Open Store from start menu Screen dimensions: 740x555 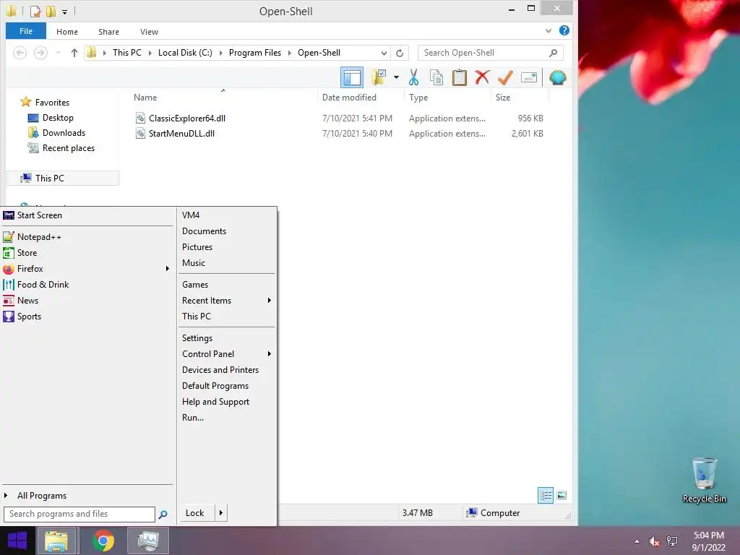point(87,253)
